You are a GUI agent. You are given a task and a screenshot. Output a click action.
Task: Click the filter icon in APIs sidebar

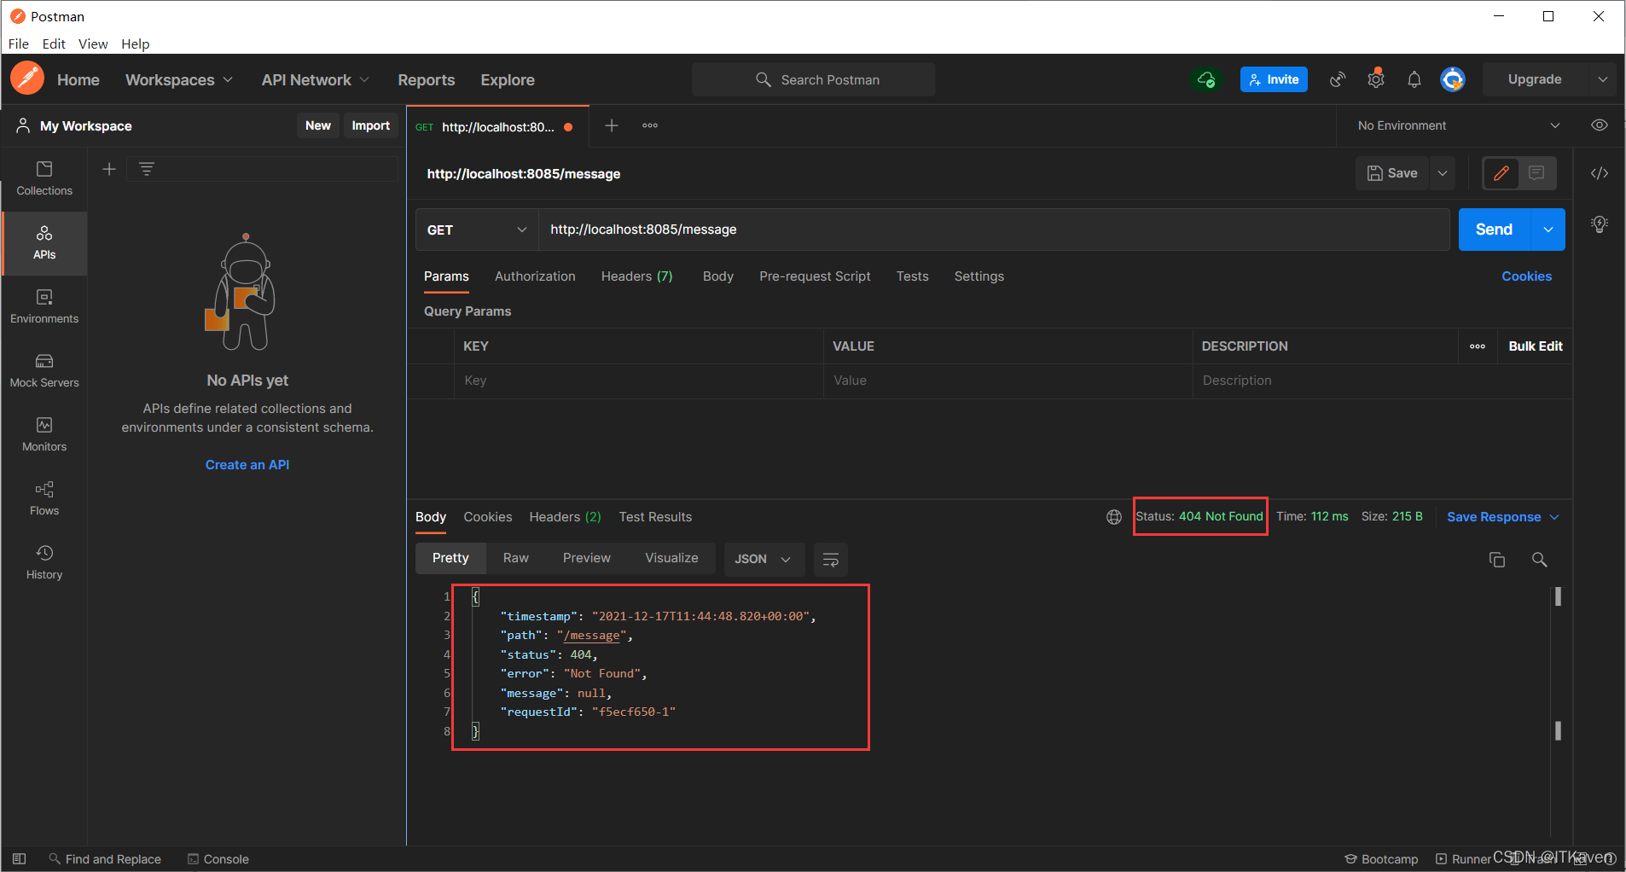(147, 169)
